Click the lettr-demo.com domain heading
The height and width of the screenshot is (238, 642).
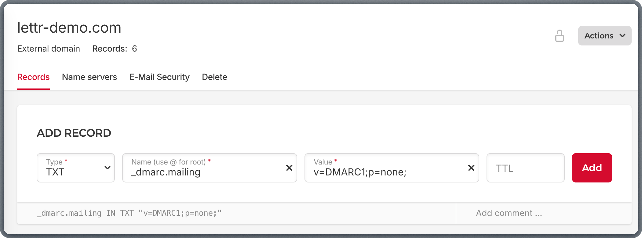[x=69, y=28]
